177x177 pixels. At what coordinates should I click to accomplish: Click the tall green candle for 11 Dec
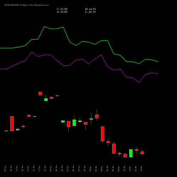pos(131,153)
